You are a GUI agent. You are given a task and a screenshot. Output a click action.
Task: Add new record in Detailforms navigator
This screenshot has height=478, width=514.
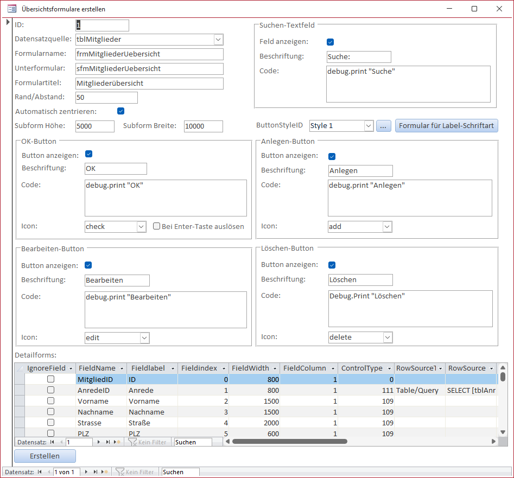[117, 442]
